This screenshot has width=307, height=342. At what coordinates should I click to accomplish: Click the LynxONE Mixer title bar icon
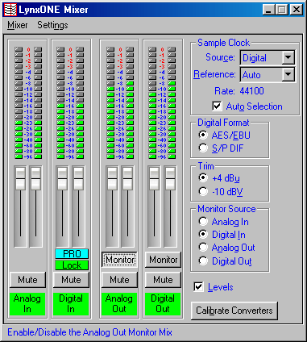click(10, 10)
